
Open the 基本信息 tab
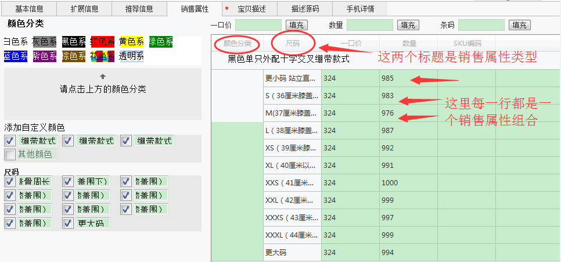point(29,9)
